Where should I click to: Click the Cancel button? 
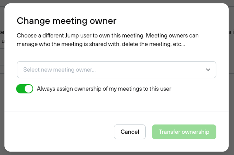pyautogui.click(x=130, y=132)
